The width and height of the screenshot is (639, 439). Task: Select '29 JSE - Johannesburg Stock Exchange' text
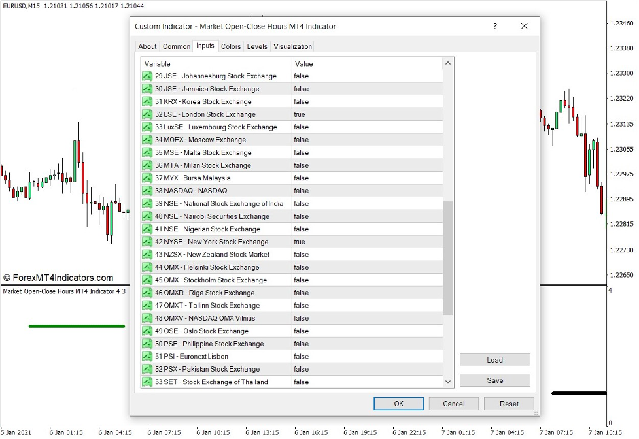tap(216, 76)
